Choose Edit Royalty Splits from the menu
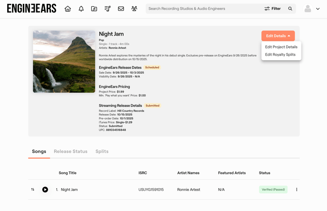This screenshot has height=211, width=327. click(280, 55)
